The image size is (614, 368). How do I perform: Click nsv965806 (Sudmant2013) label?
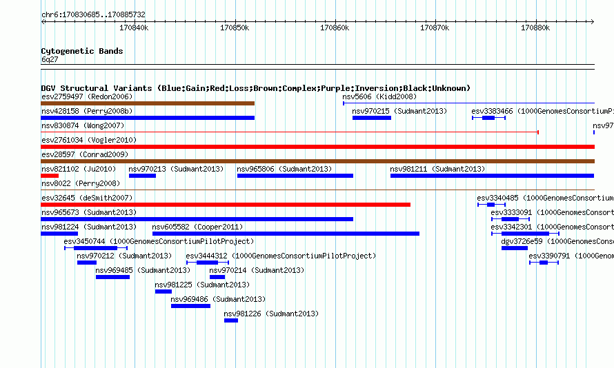point(284,169)
